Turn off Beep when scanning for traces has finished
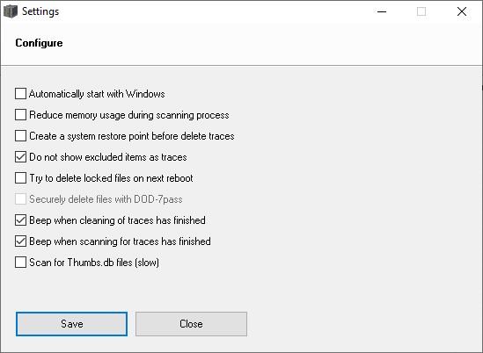This screenshot has width=483, height=353. pyautogui.click(x=20, y=241)
